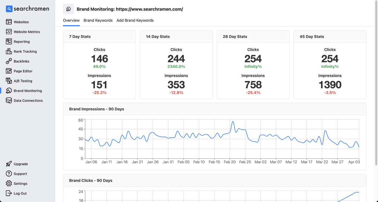
Task: Open the Backlinks page
Action: [x=21, y=61]
